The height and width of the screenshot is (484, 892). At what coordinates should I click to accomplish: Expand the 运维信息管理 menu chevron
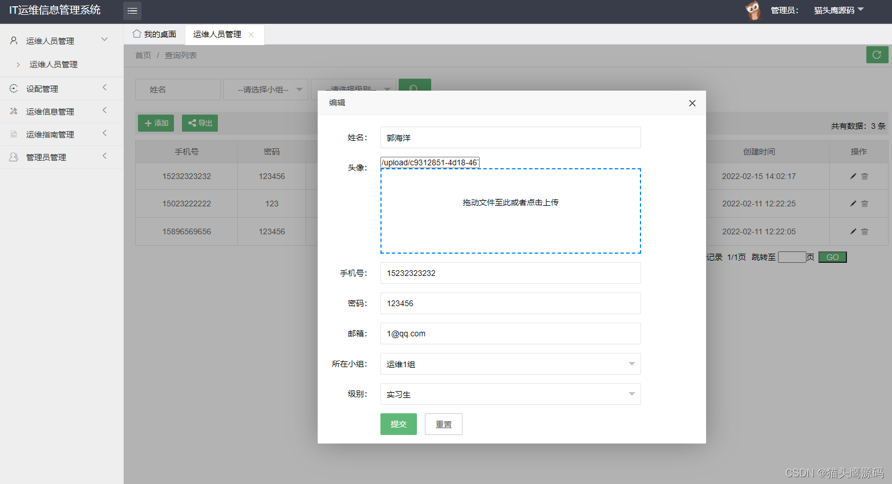(x=104, y=110)
